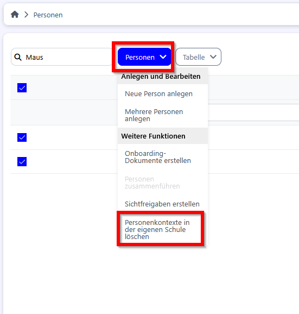The height and width of the screenshot is (314, 299).
Task: Open the Tabelle view dropdown
Action: point(198,57)
